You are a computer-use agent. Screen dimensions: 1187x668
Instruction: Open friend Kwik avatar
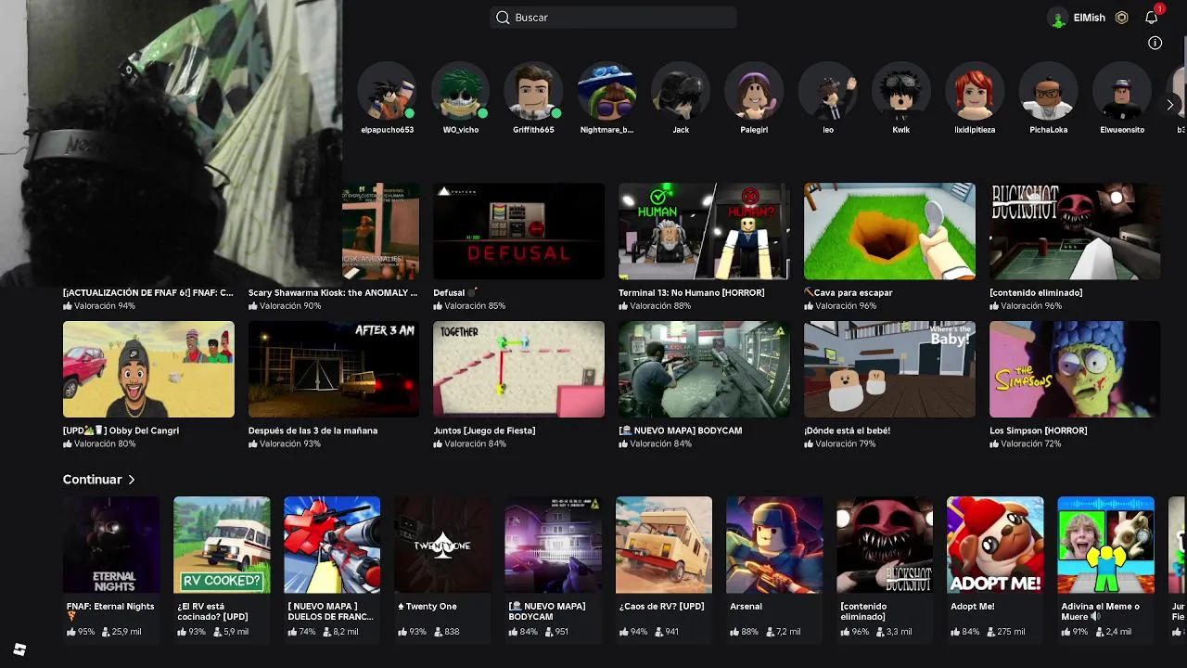(900, 92)
